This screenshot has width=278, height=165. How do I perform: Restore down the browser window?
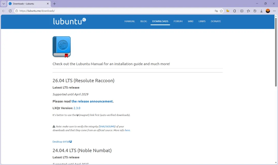tap(265, 4)
